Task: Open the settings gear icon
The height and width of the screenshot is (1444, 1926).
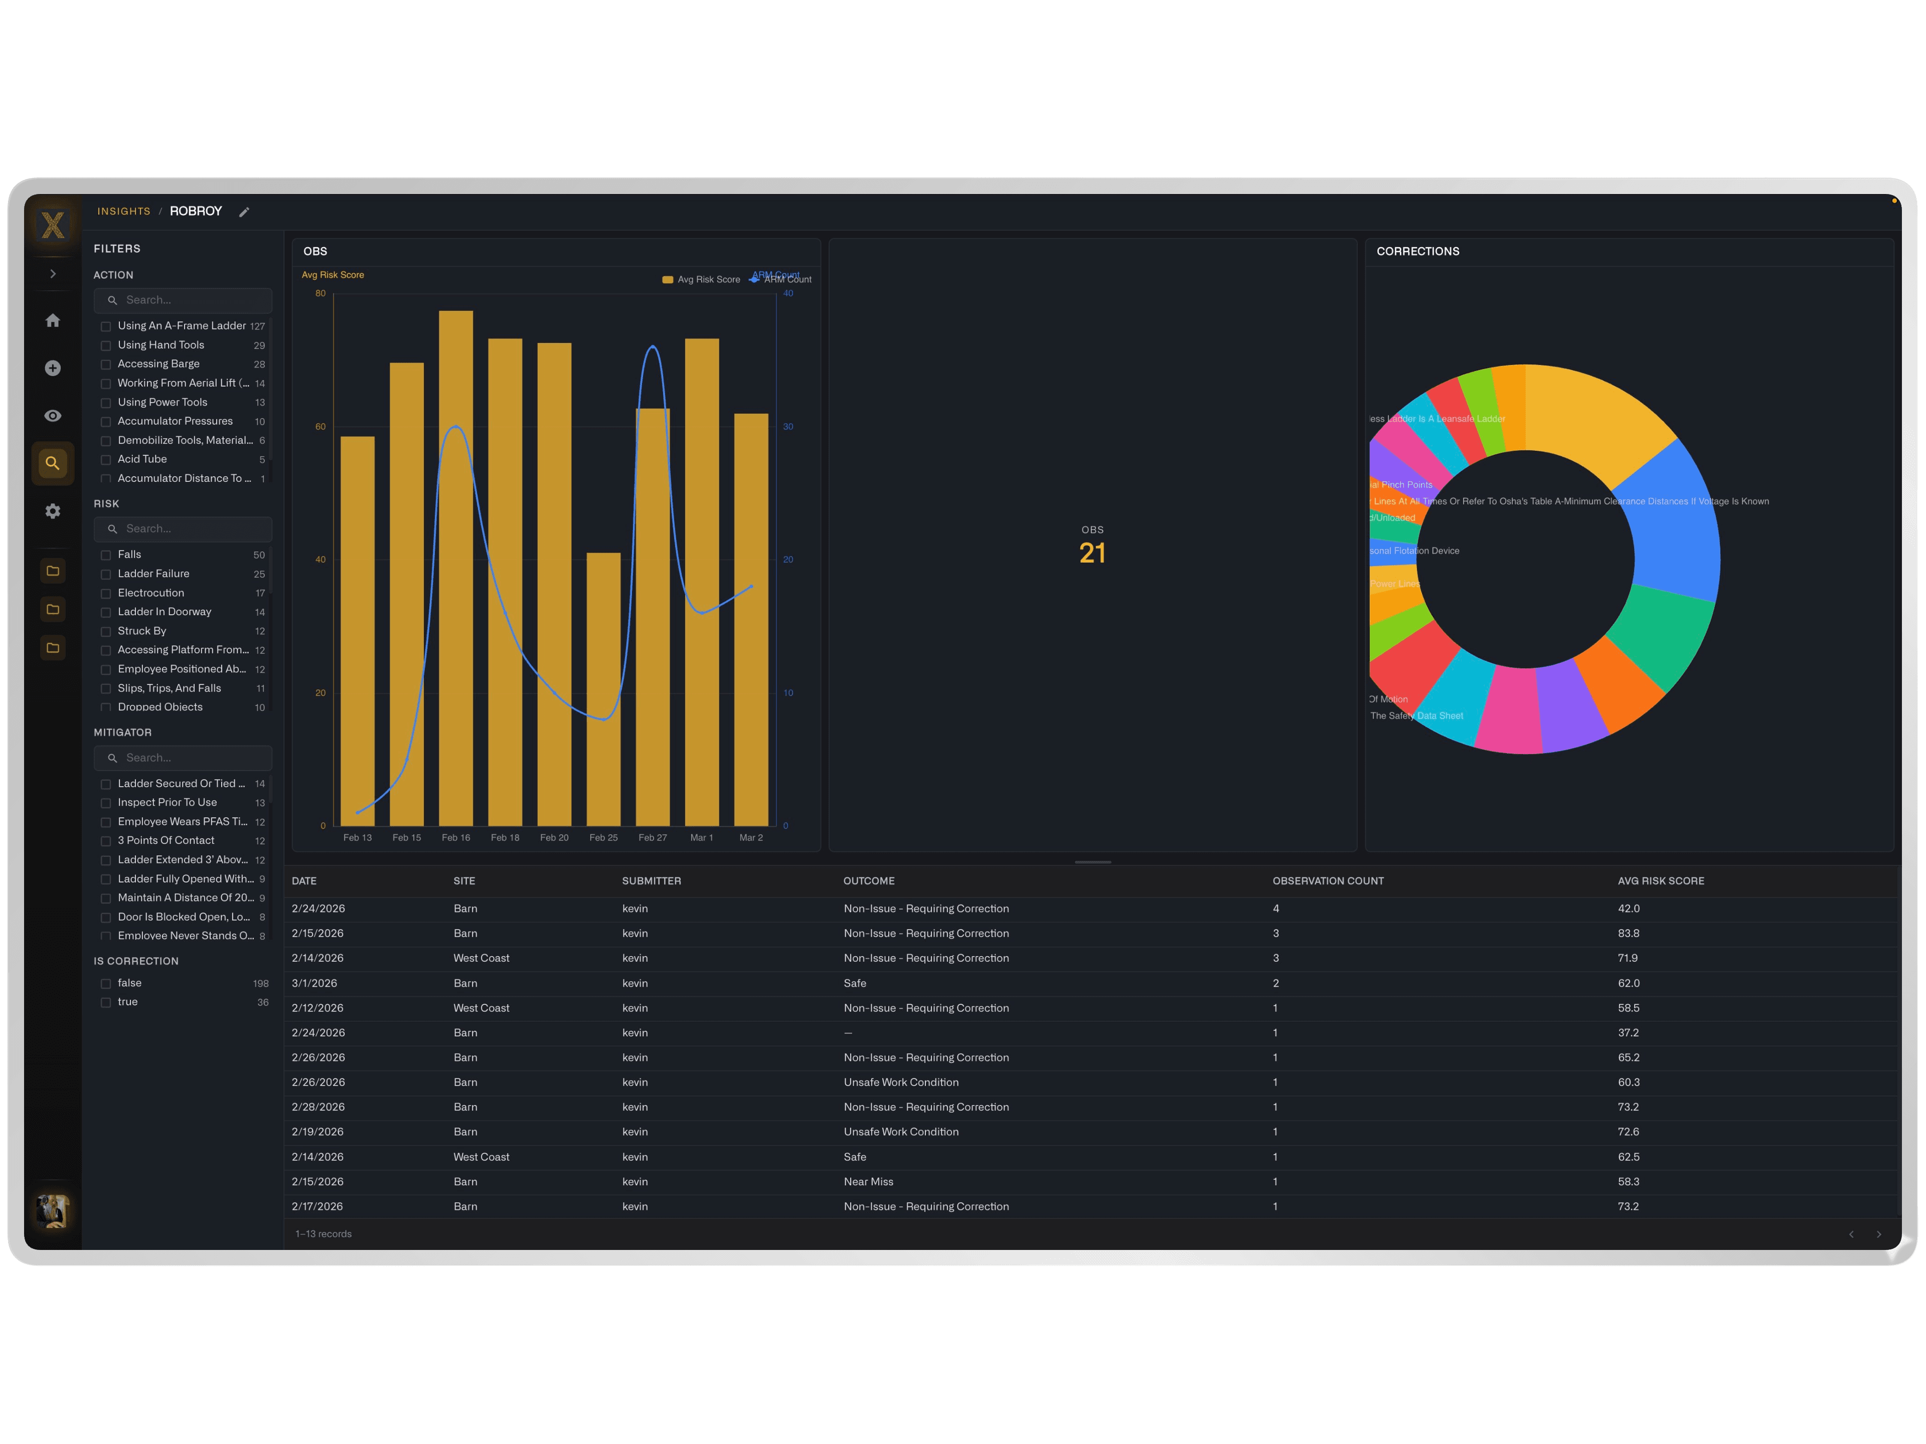Action: [53, 511]
